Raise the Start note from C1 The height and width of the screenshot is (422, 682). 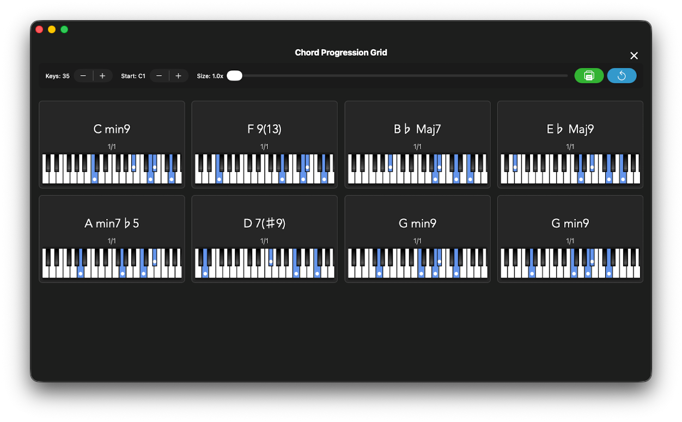click(179, 76)
